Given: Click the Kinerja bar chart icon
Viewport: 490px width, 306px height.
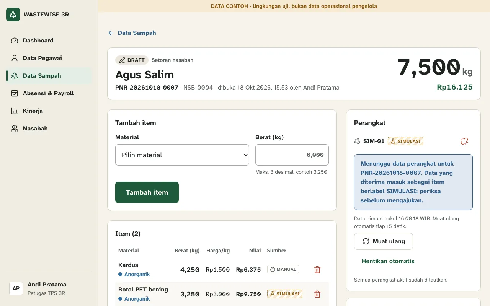Looking at the screenshot, I should [x=15, y=111].
